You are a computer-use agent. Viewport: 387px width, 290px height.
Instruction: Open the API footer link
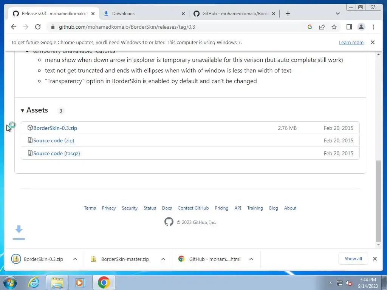click(x=238, y=208)
